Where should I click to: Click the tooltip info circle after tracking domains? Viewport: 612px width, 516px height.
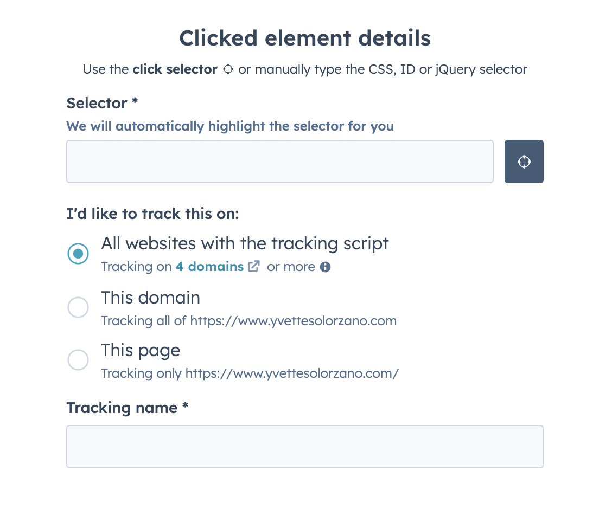(x=324, y=266)
